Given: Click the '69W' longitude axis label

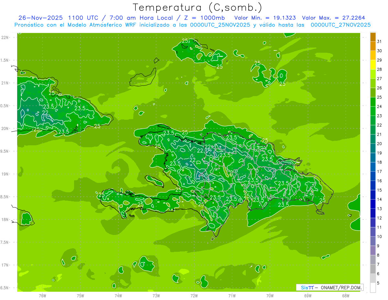Looking at the screenshot, I should [308, 295].
